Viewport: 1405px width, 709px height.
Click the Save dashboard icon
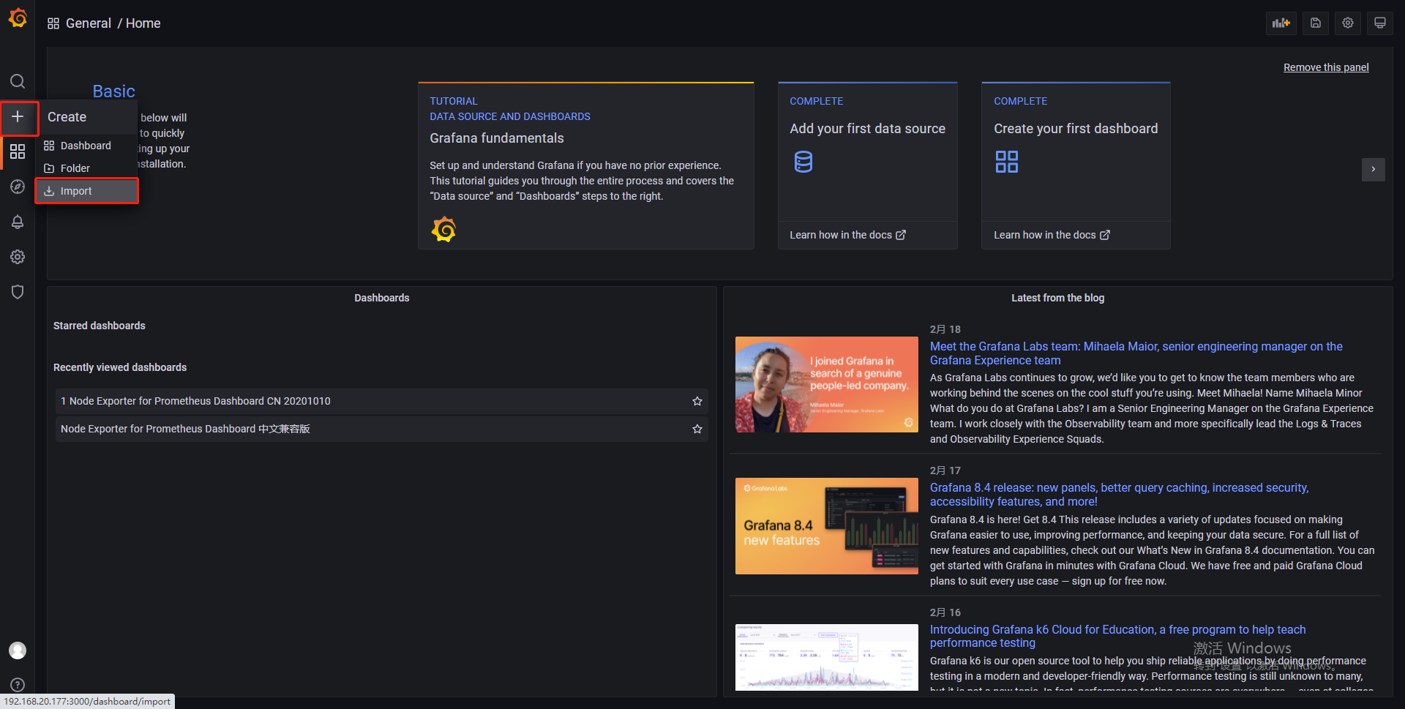pyautogui.click(x=1316, y=23)
